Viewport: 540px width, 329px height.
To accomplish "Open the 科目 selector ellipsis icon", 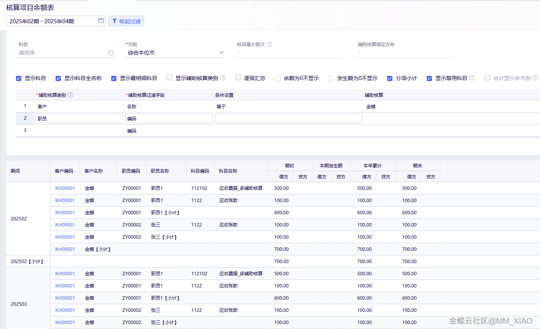I will [111, 53].
